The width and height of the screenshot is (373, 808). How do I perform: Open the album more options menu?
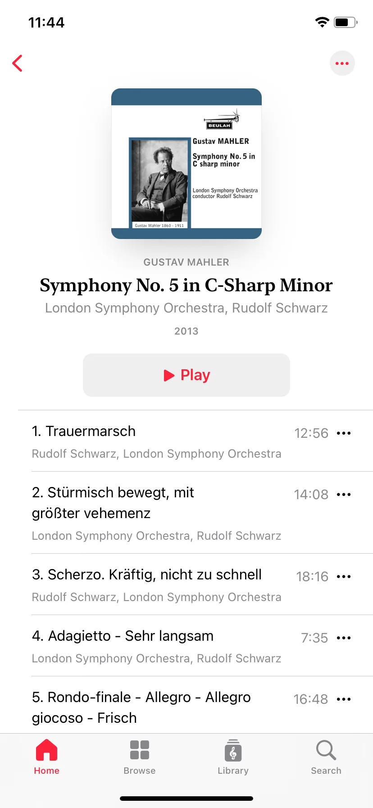point(342,63)
